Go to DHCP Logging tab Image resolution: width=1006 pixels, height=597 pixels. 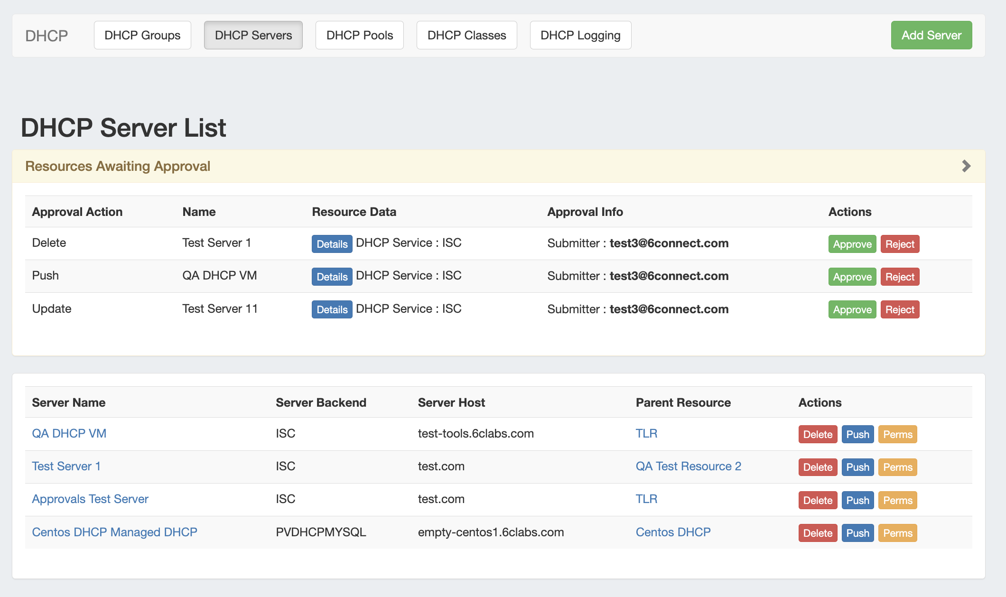pos(580,35)
